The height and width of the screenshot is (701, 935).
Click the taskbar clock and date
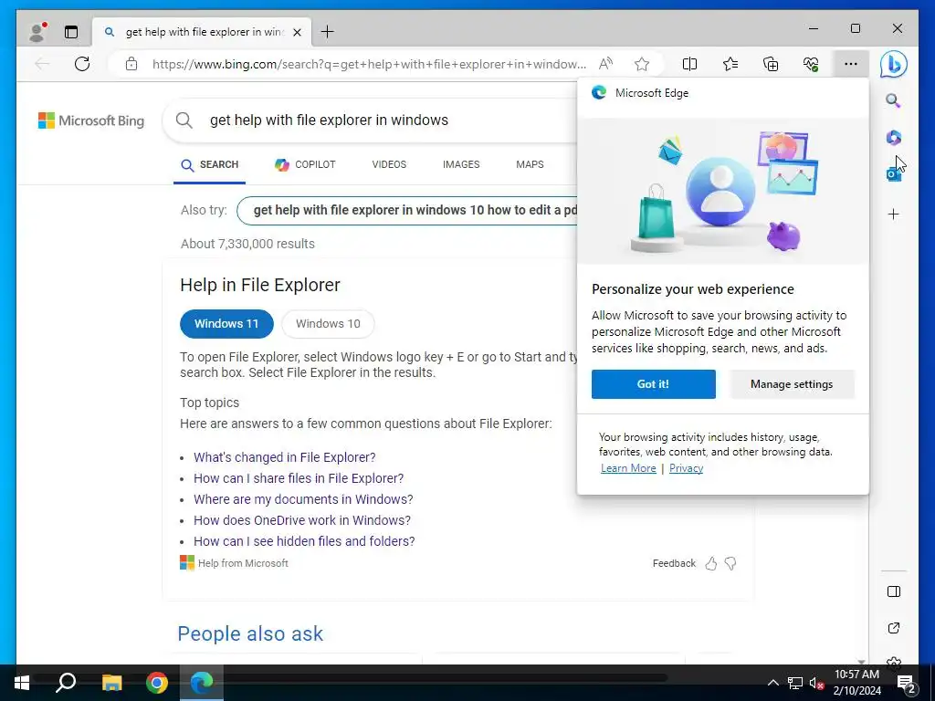click(x=856, y=683)
